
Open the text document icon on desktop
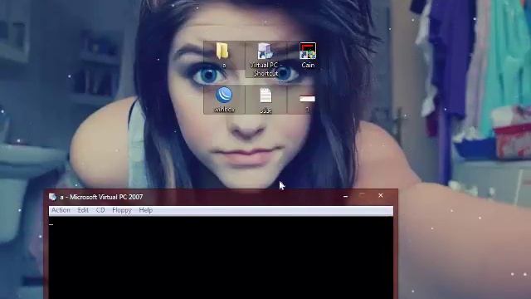point(265,96)
